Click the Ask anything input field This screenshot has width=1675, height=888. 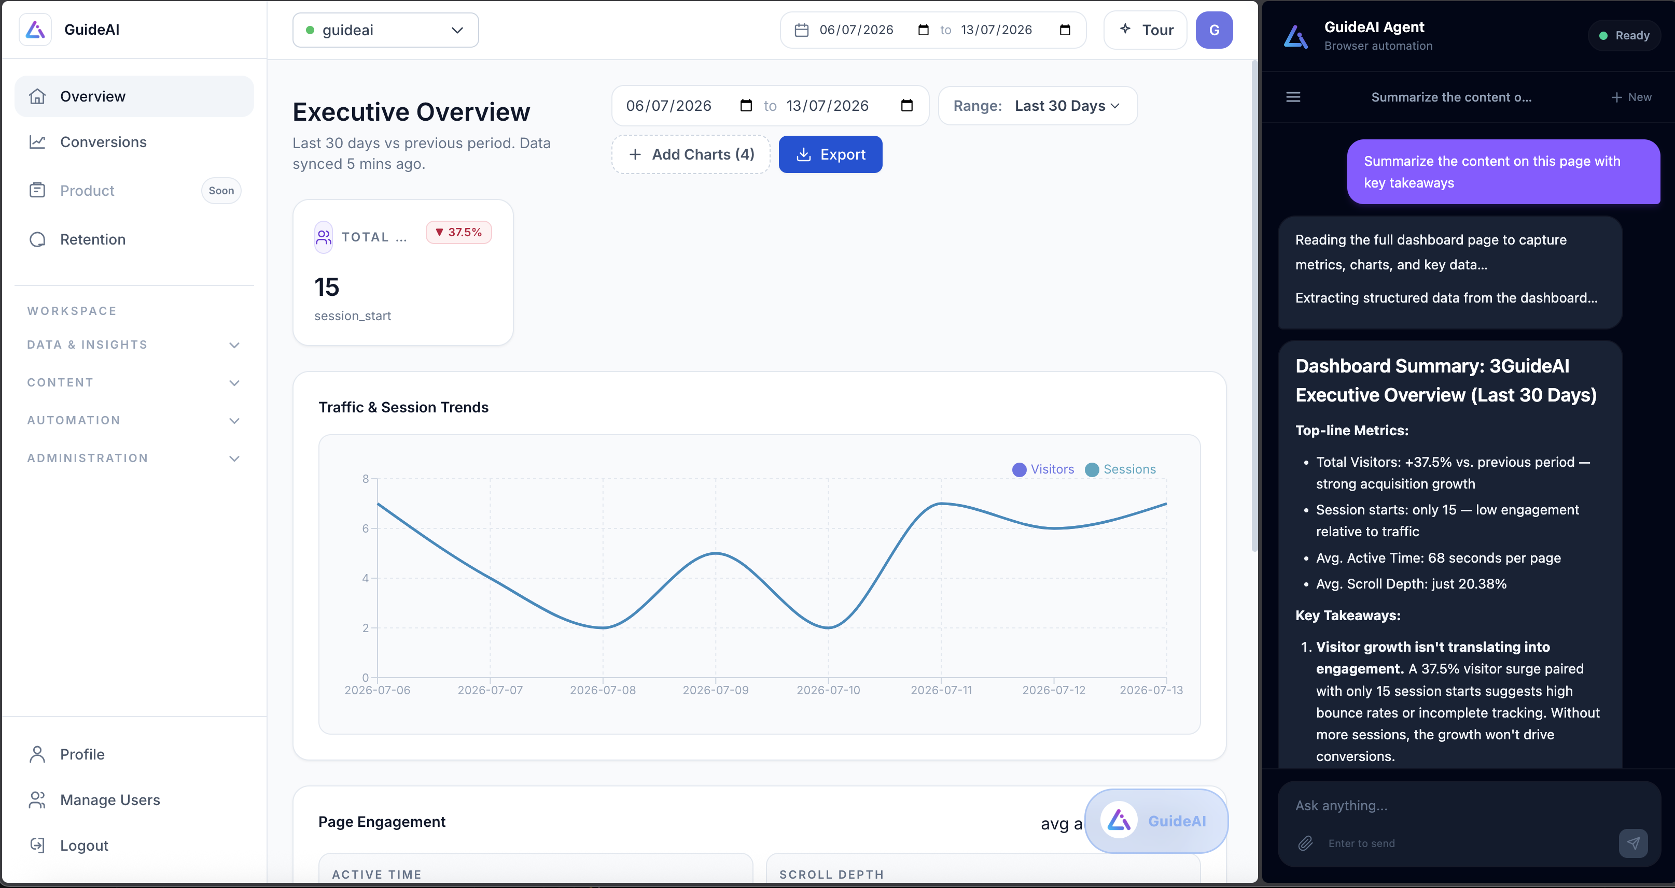coord(1470,806)
